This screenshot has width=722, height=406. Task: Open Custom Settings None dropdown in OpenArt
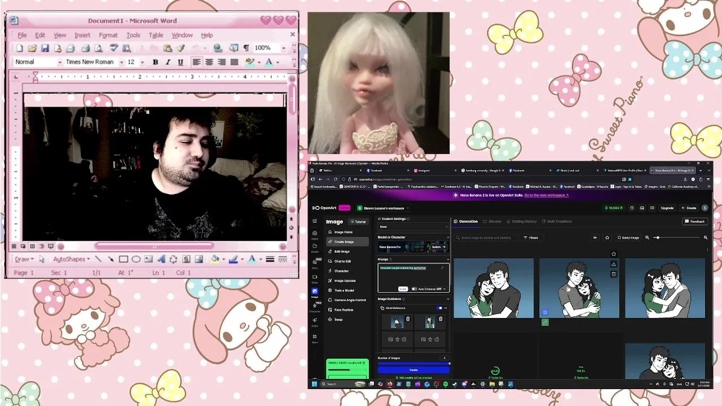point(413,227)
